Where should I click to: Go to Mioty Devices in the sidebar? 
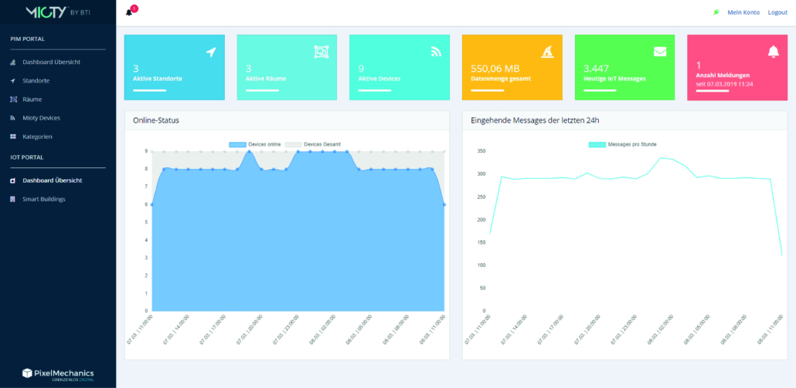pyautogui.click(x=41, y=118)
